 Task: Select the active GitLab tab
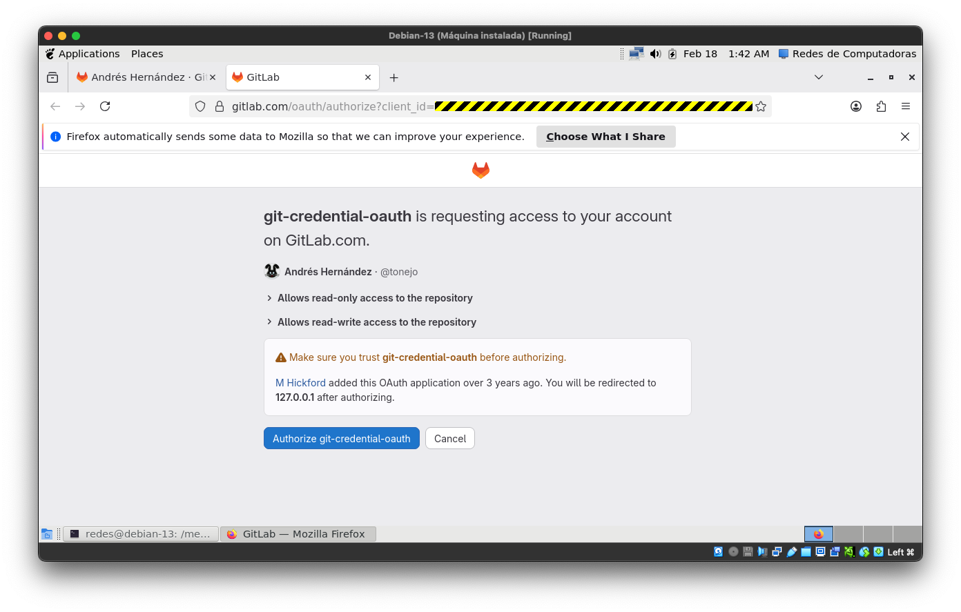click(302, 77)
